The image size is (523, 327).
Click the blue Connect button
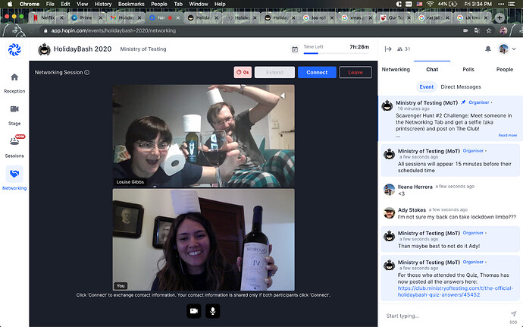click(x=317, y=73)
